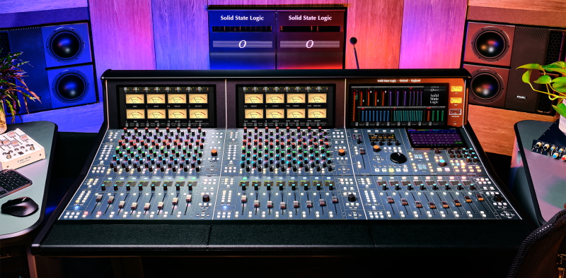
Task: Click the eighth fader cap in the left bay
Action: point(189,198)
